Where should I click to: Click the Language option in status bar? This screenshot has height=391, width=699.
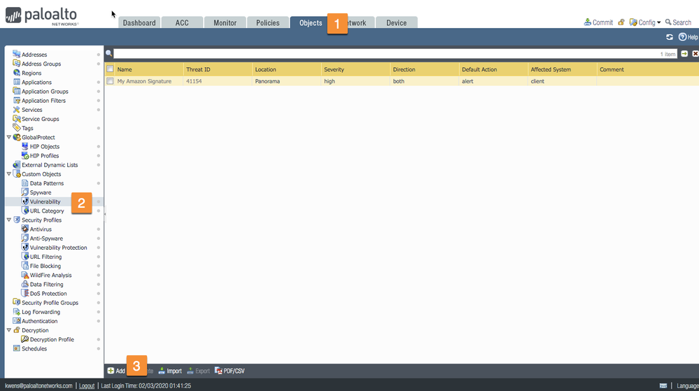click(x=687, y=385)
